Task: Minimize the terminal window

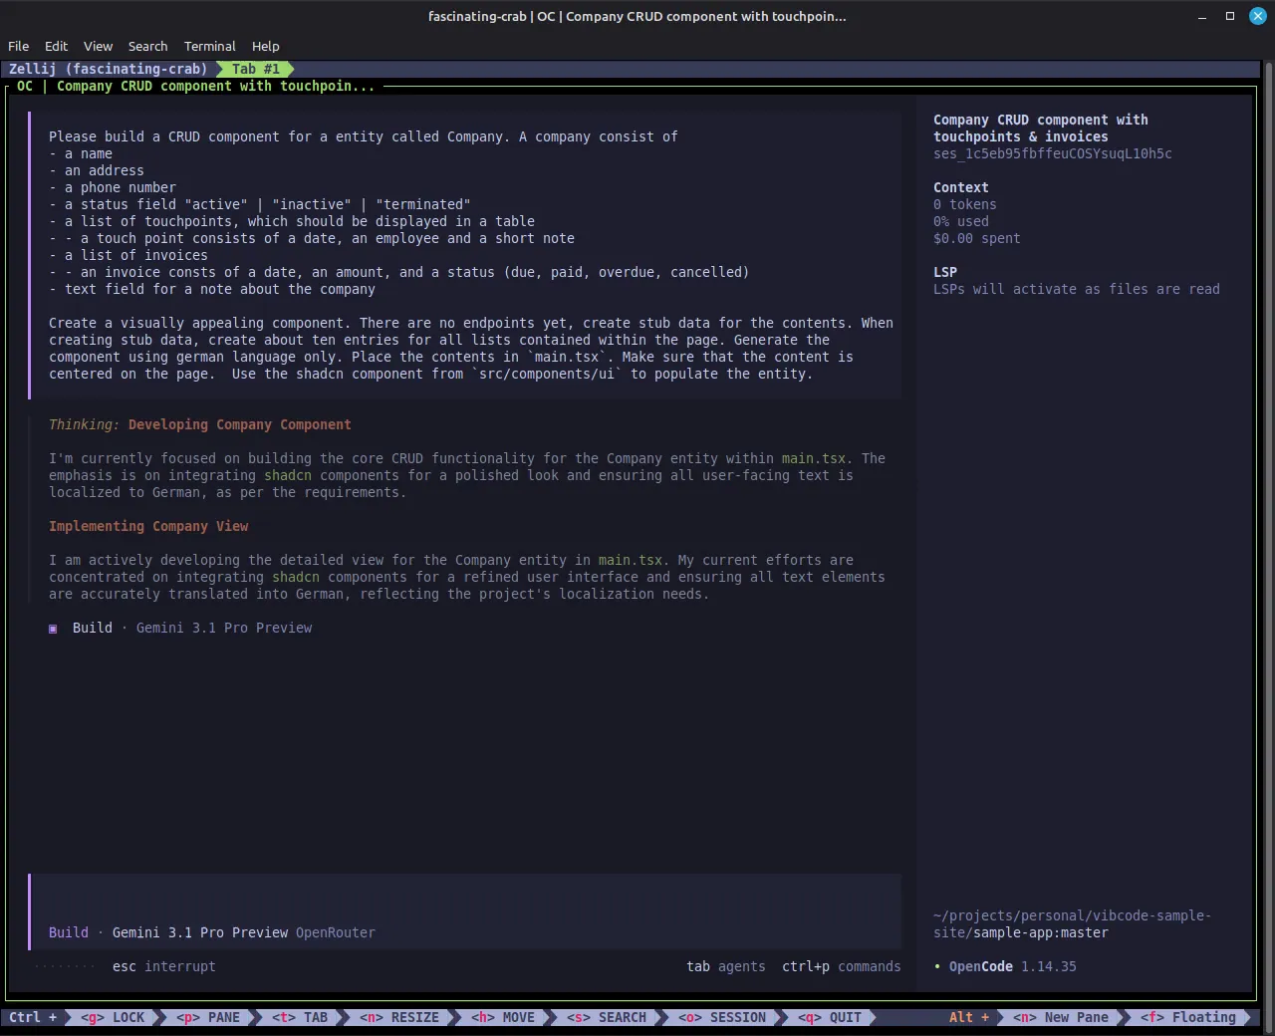Action: click(1202, 16)
